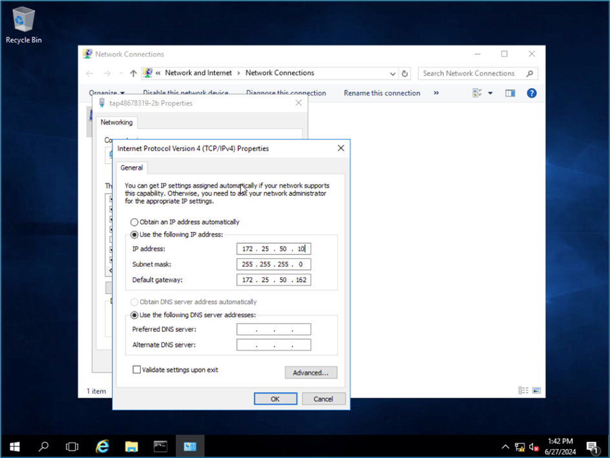
Task: Launch Command Prompt from the taskbar
Action: [x=160, y=446]
